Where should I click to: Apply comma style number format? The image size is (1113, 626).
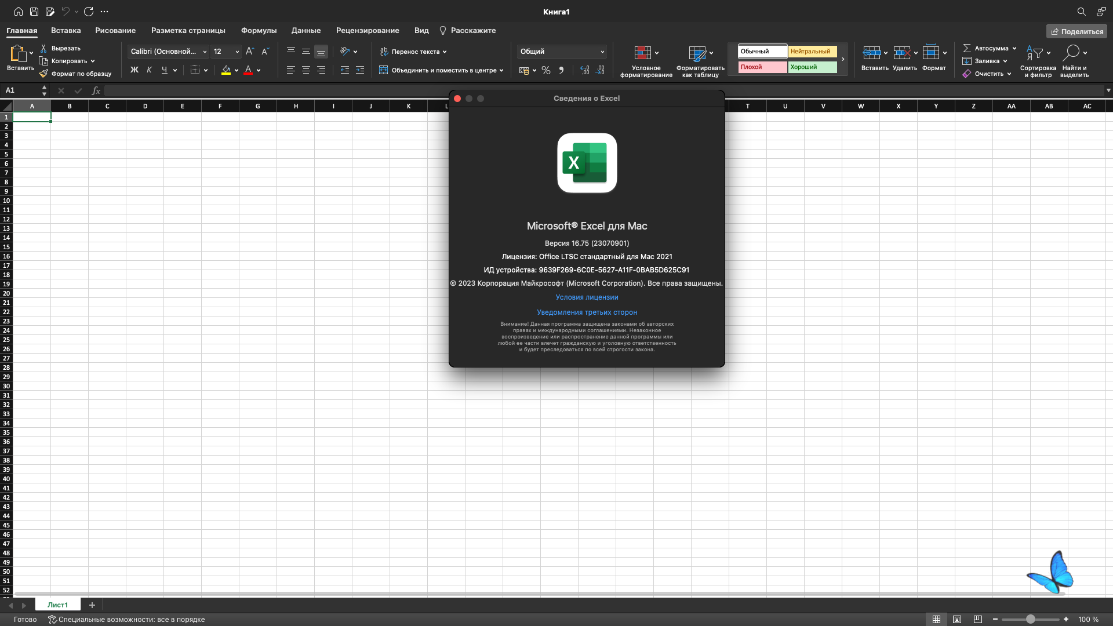tap(561, 70)
